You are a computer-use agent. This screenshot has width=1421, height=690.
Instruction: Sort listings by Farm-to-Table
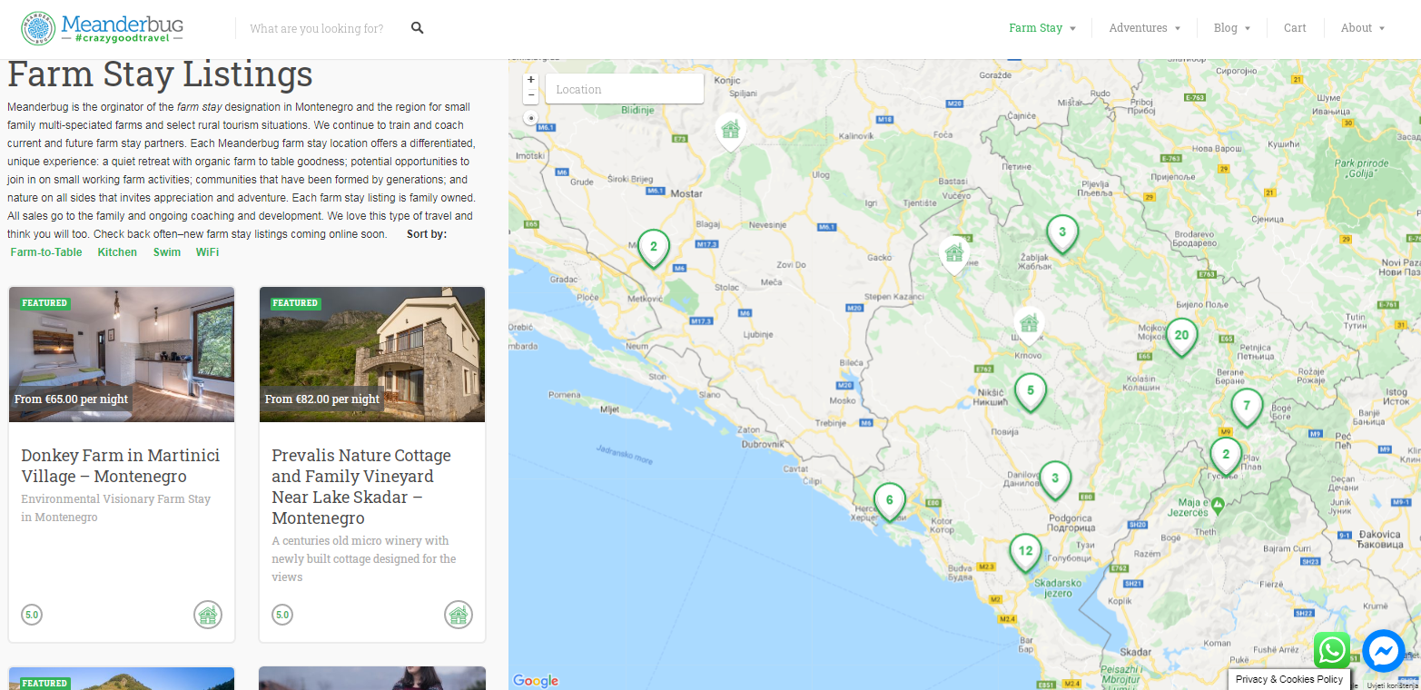(x=46, y=252)
